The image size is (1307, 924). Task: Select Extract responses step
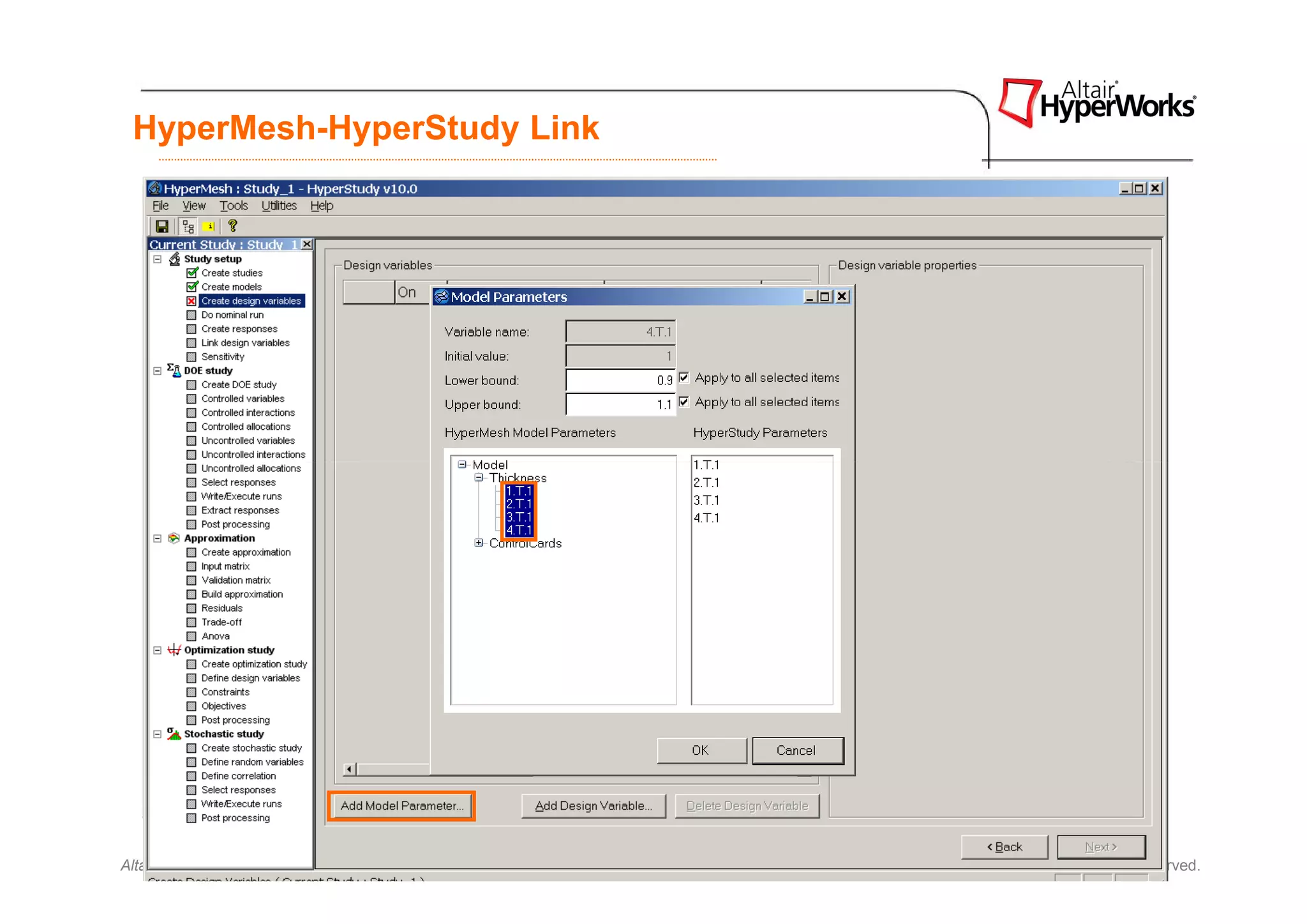click(241, 510)
